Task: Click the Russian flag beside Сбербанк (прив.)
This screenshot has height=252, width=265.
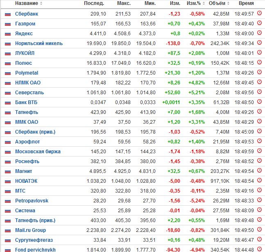Action: click(x=8, y=132)
